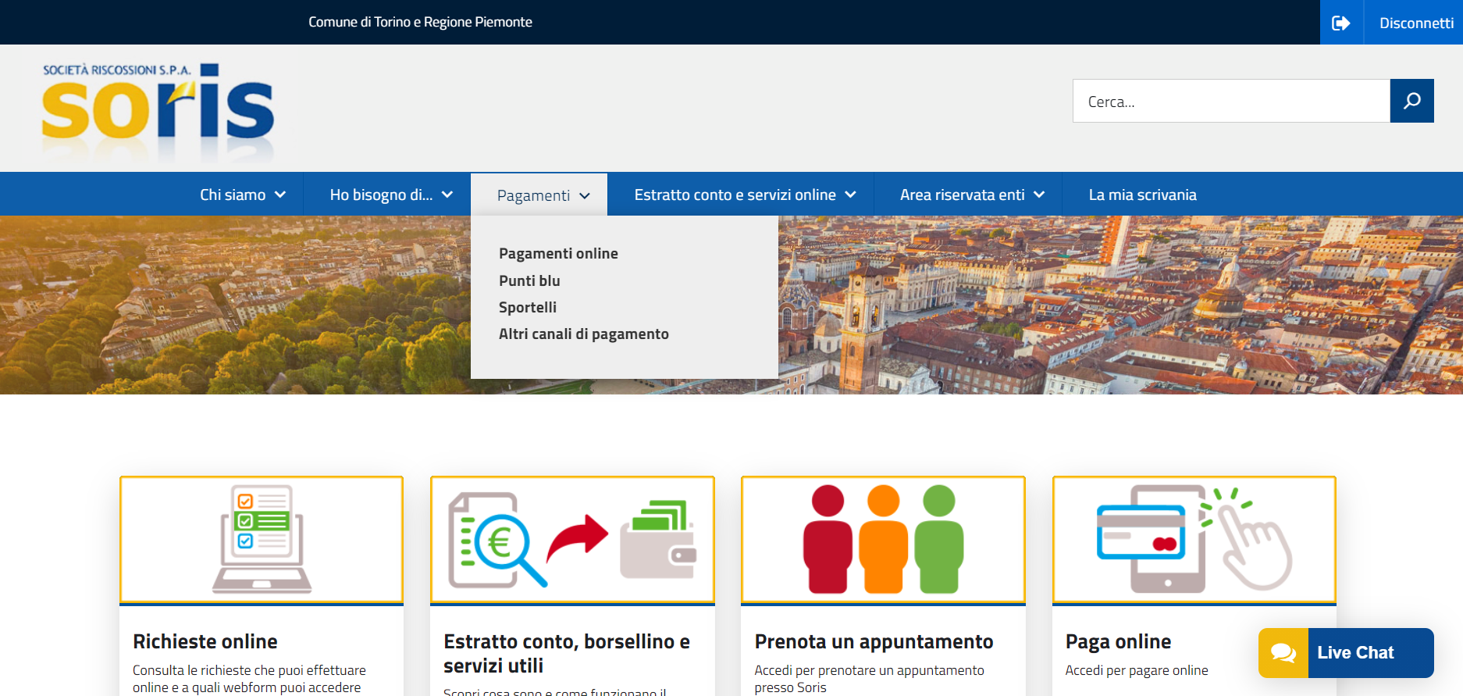Open the Paga online heading link
1463x696 pixels.
coord(1118,641)
